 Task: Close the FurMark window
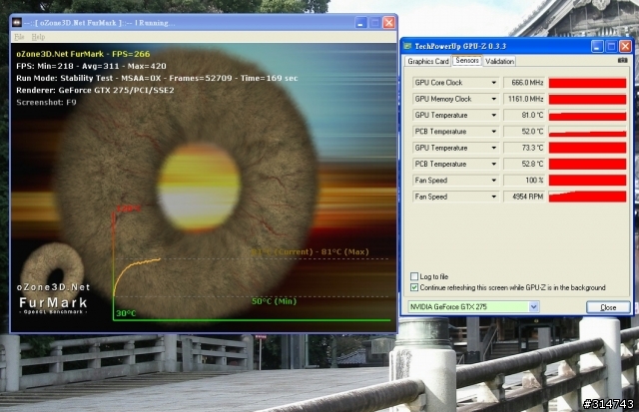pos(388,23)
